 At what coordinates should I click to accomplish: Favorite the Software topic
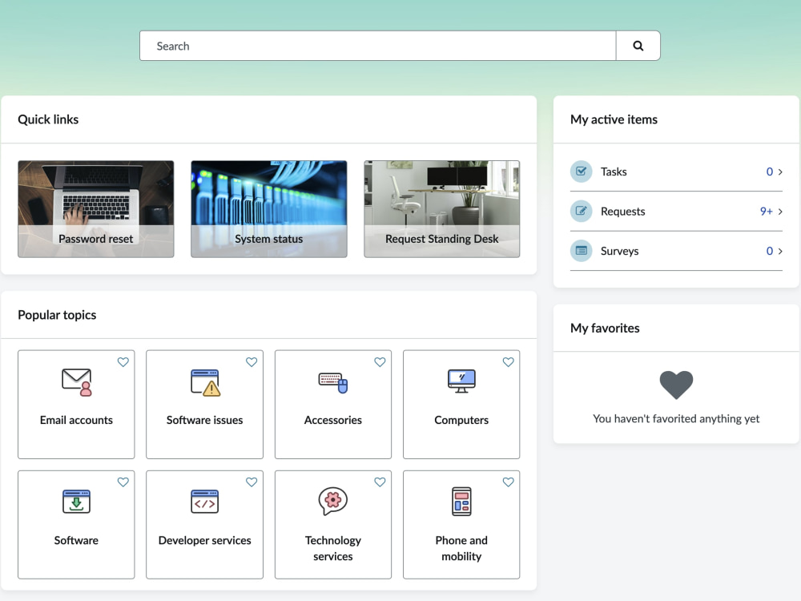(123, 482)
